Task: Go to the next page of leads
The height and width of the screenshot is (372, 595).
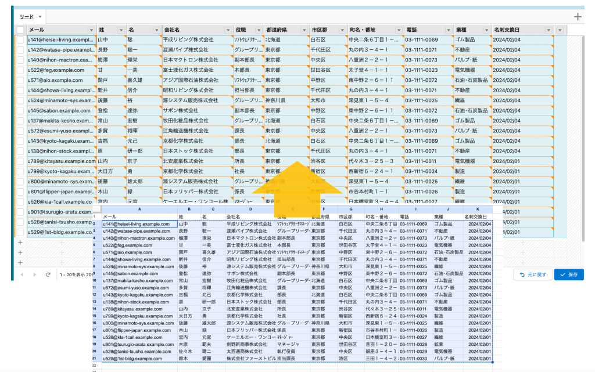Action: pyautogui.click(x=34, y=275)
